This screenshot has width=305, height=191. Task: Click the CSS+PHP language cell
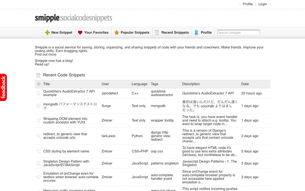(x=140, y=151)
